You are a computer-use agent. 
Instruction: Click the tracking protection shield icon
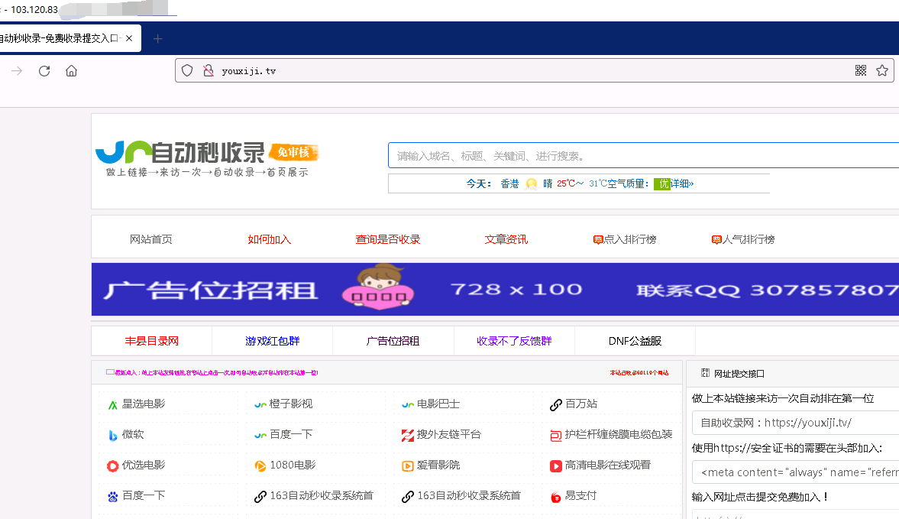pyautogui.click(x=187, y=71)
